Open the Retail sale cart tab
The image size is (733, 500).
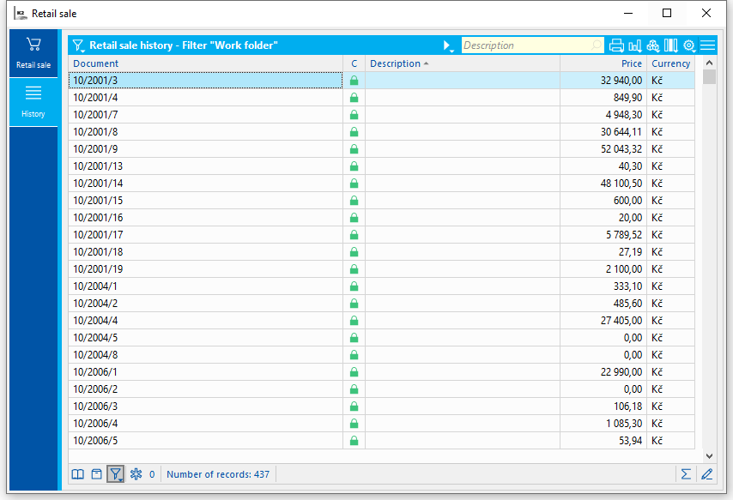(x=33, y=53)
